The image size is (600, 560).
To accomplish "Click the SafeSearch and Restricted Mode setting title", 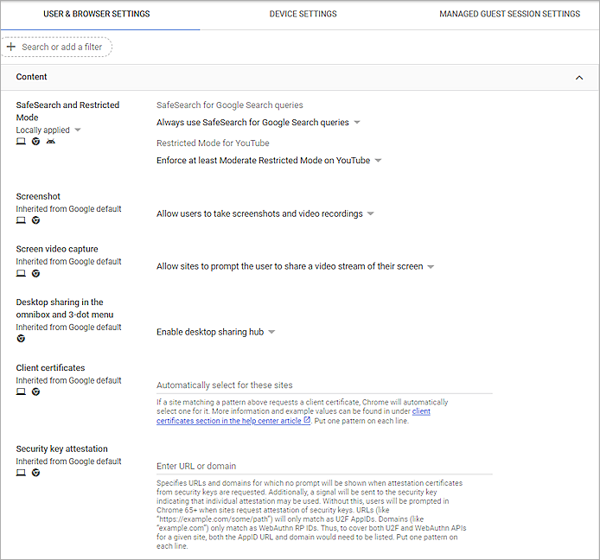I will [67, 111].
